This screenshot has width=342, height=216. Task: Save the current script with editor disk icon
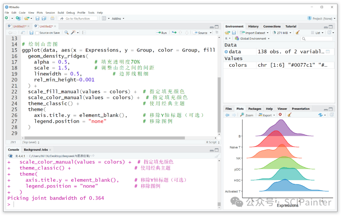pos(31,33)
